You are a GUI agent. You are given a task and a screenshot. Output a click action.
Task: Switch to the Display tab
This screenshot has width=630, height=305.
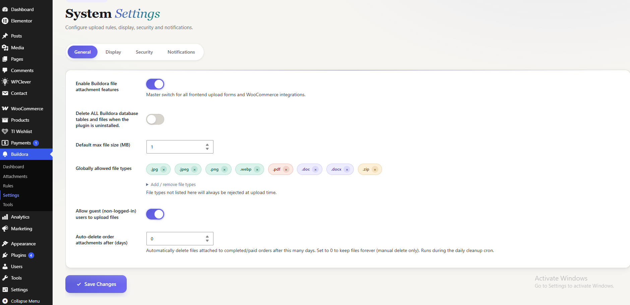coord(113,52)
